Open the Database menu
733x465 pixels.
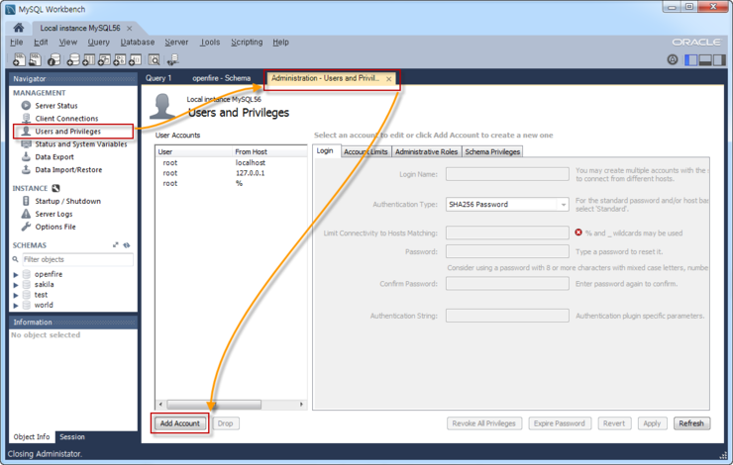coord(138,42)
